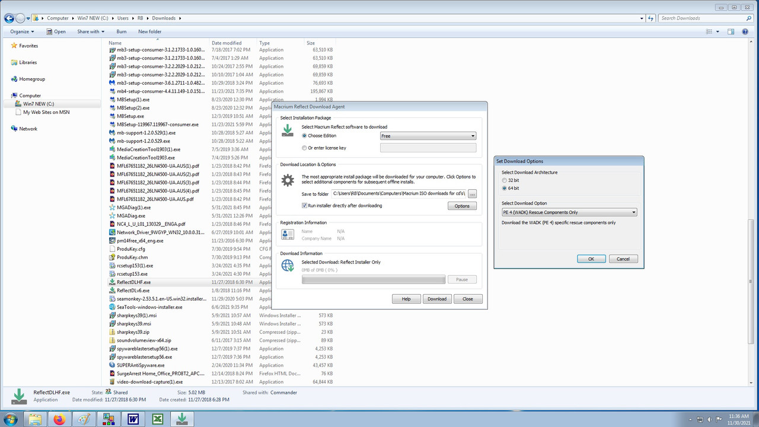This screenshot has width=759, height=427.
Task: Click the download progress bar
Action: [374, 279]
